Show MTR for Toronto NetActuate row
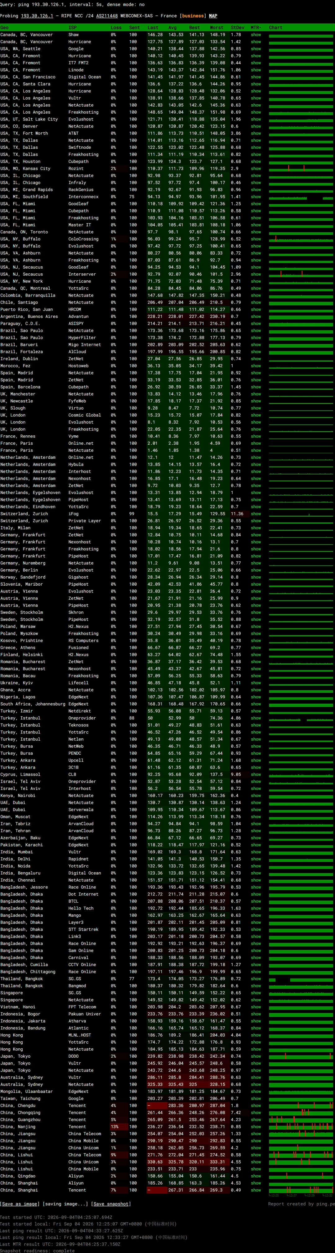The image size is (335, 1253). [256, 232]
